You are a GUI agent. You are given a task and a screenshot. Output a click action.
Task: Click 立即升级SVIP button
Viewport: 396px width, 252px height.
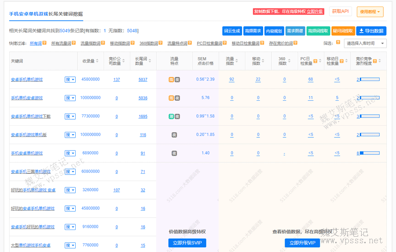187,243
